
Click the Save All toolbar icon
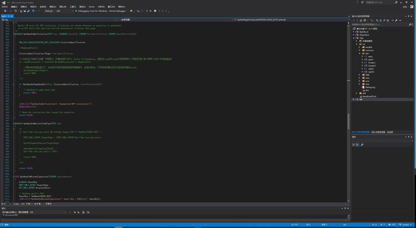coord(28,11)
